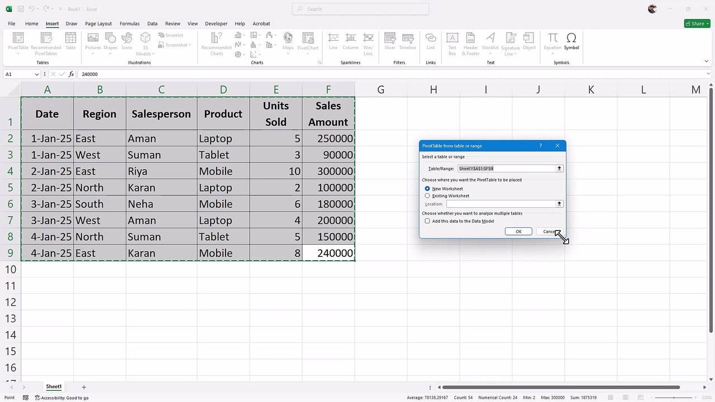The image size is (715, 402).
Task: Open the WordArt gallery
Action: 490,44
